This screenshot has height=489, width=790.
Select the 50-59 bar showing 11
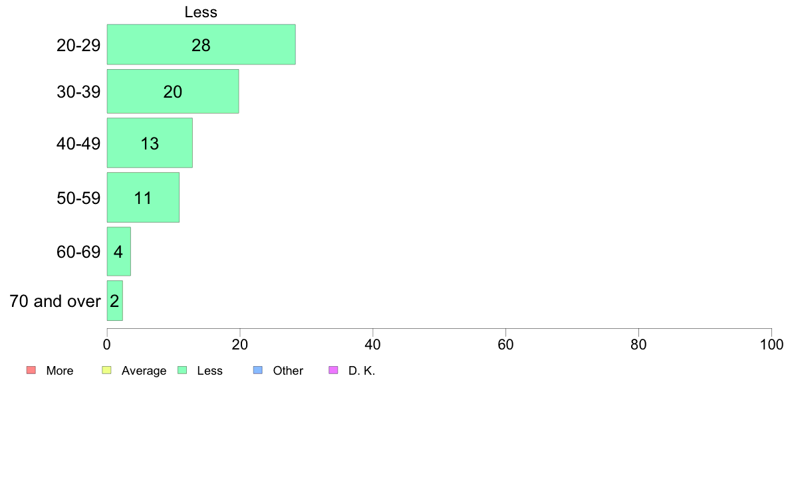click(x=143, y=197)
